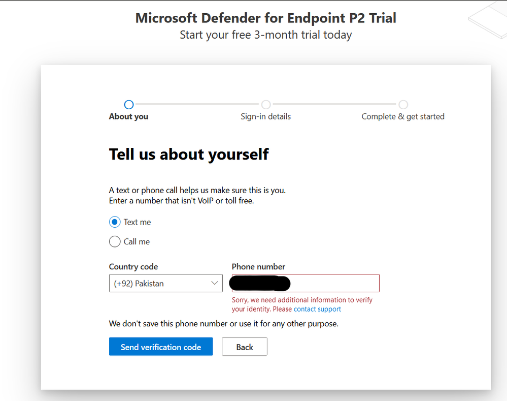The height and width of the screenshot is (401, 507).
Task: Click the Phone number label
Action: pyautogui.click(x=258, y=267)
